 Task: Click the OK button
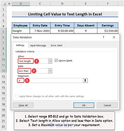point(84,105)
